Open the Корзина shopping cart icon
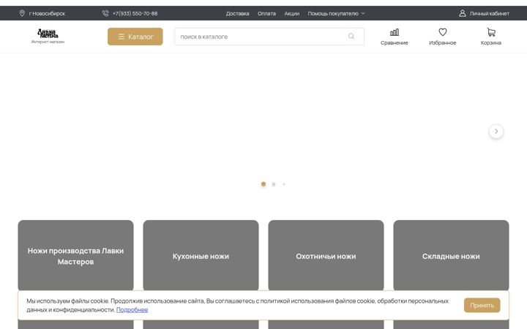 491,32
